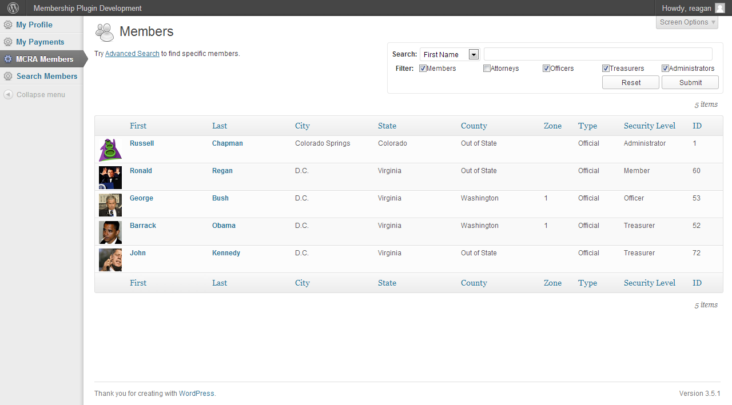Click the Reset filter button
This screenshot has width=732, height=405.
[x=631, y=82]
